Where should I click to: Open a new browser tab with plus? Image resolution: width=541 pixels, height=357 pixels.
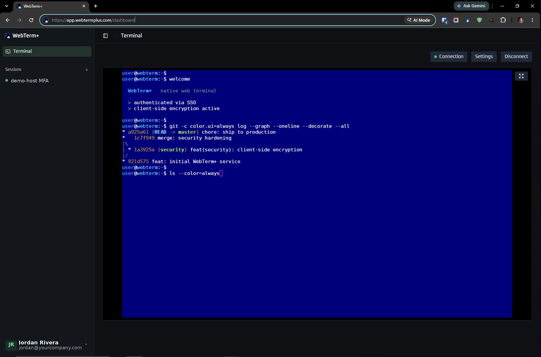pyautogui.click(x=96, y=6)
